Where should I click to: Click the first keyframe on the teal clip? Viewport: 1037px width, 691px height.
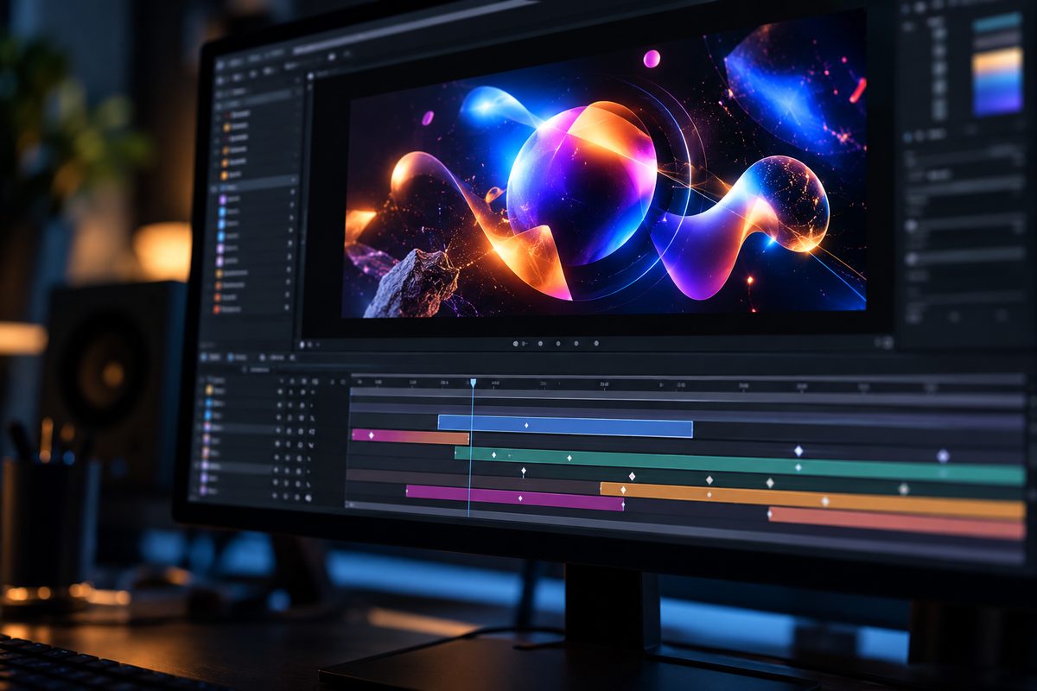494,454
